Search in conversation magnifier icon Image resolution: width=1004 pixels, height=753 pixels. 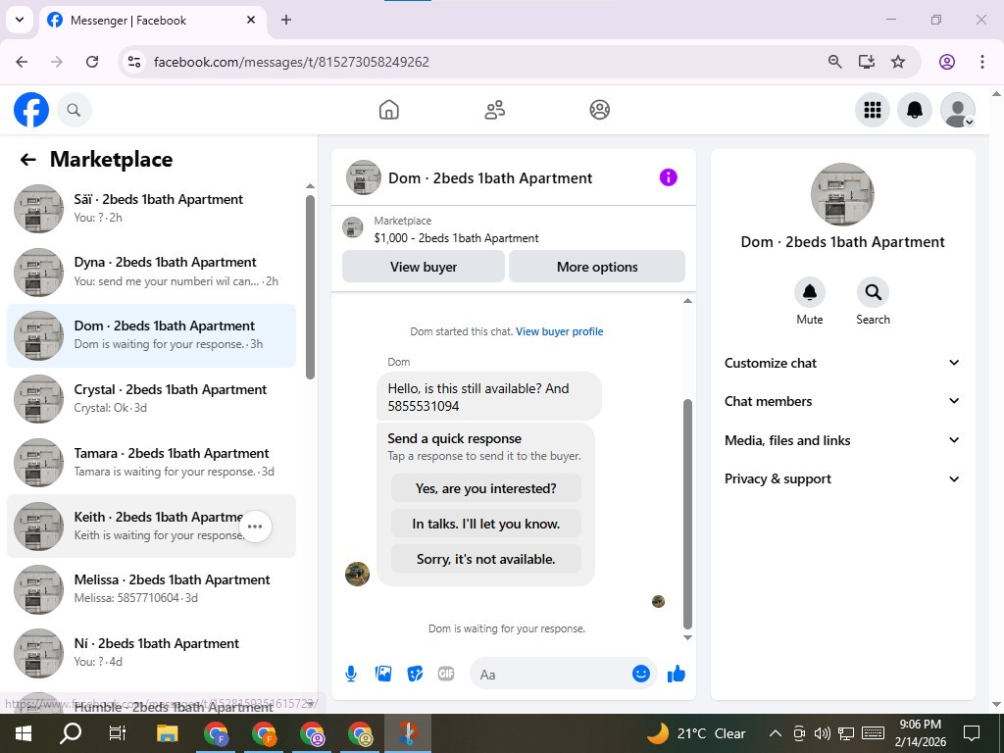(x=873, y=292)
